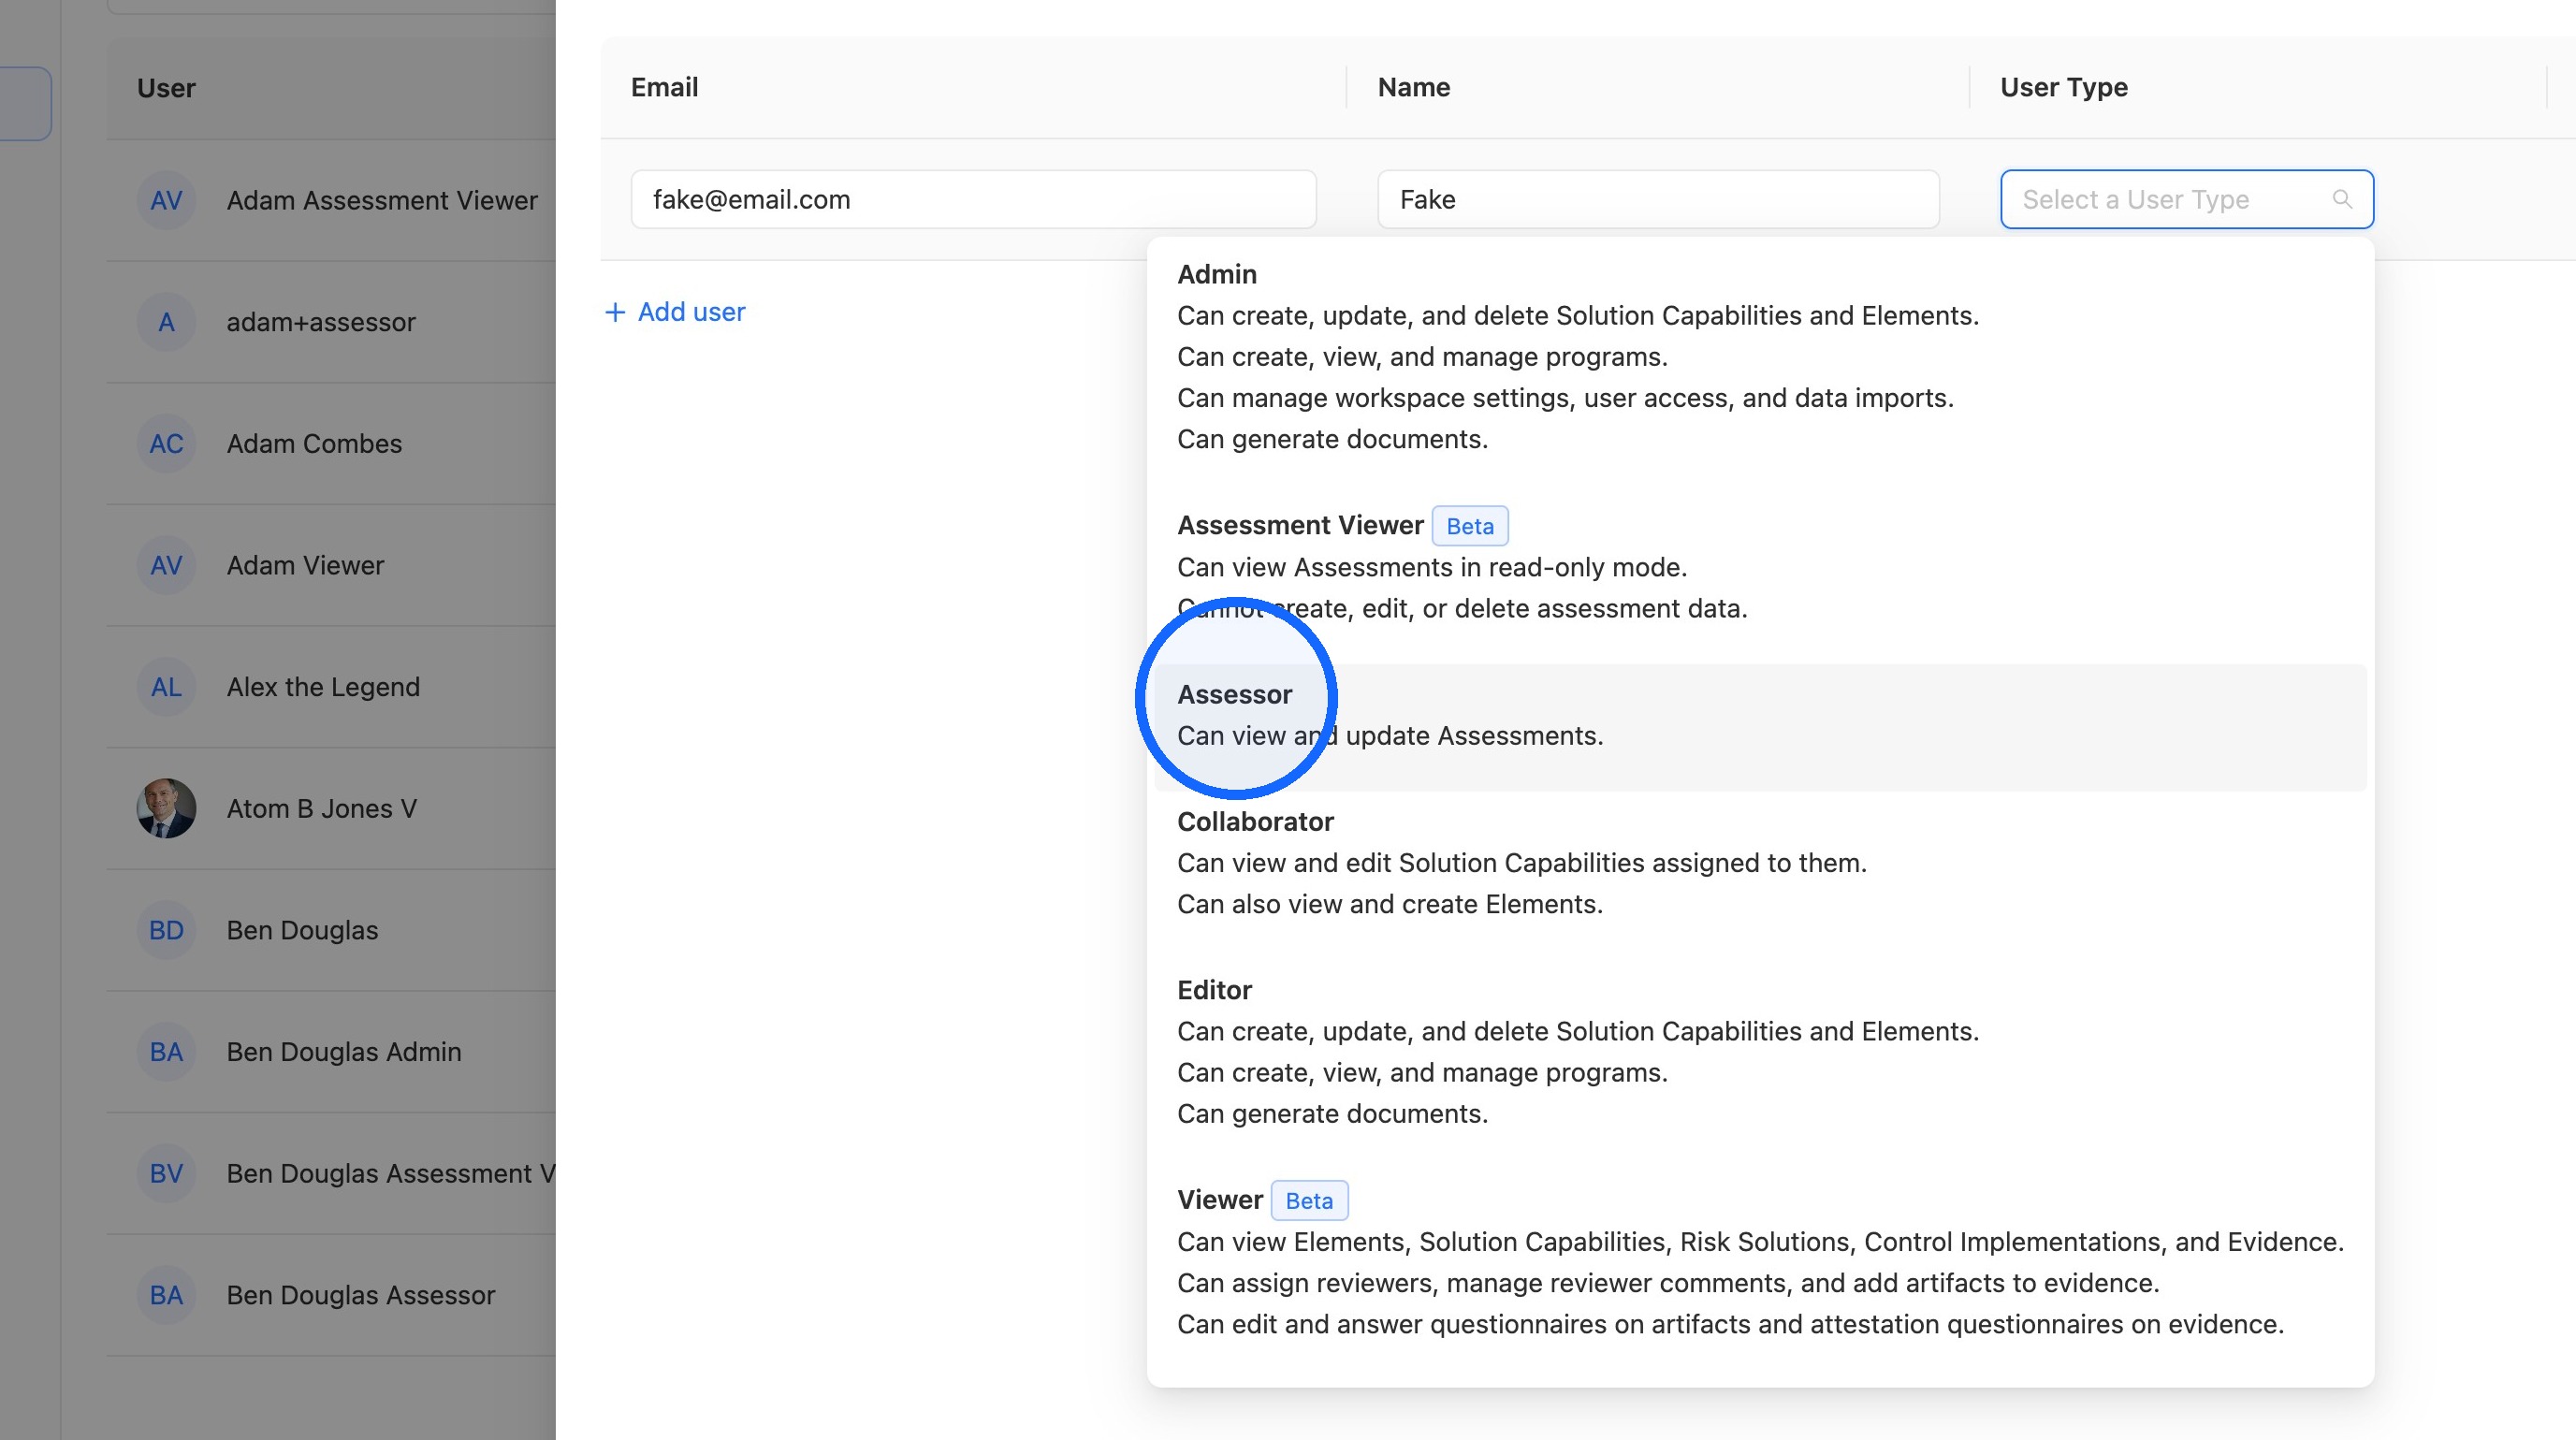
Task: Click the BV avatar for Ben Douglas Assessment Viewer
Action: pos(166,1173)
